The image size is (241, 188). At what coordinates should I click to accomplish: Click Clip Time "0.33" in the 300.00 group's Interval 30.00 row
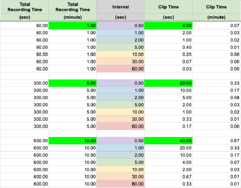(x=168, y=119)
